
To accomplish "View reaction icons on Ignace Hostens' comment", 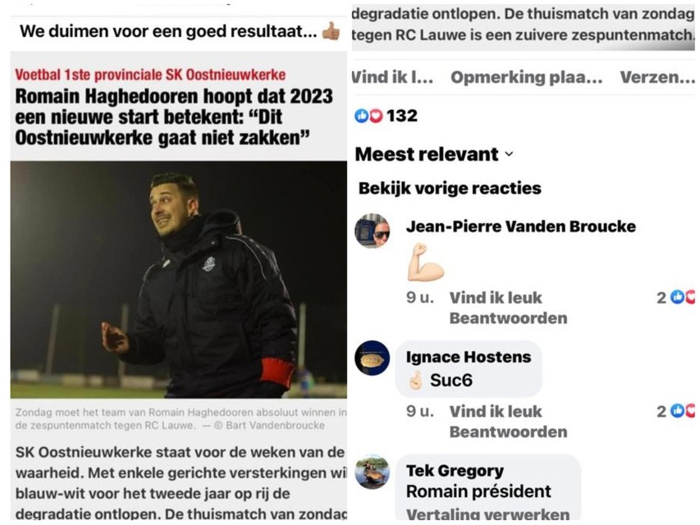I will coord(676,411).
